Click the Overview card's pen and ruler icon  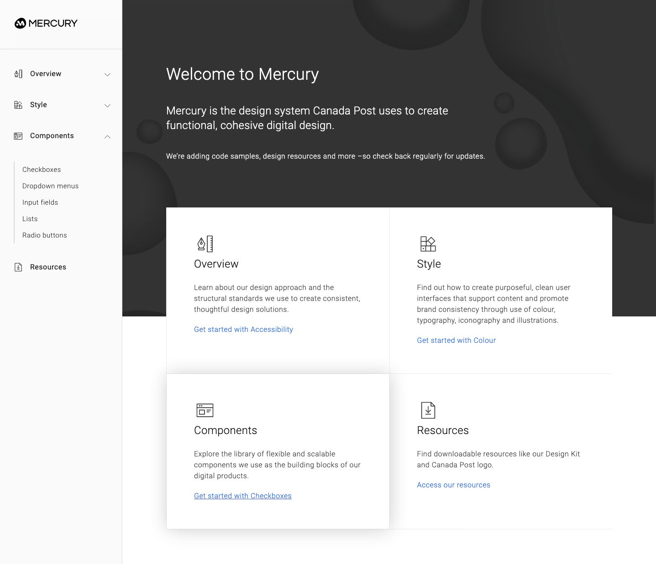point(205,244)
